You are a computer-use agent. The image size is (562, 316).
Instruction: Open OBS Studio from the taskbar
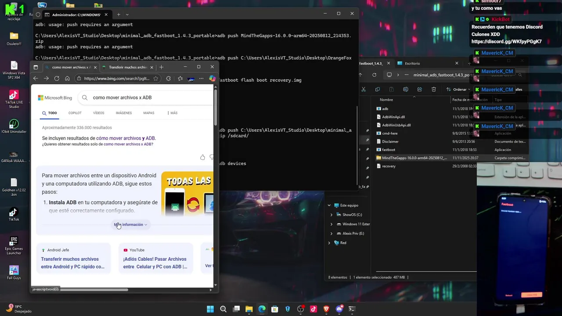(301, 309)
